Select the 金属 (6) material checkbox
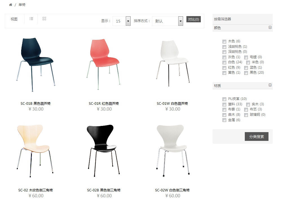Image resolution: width=284 pixels, height=201 pixels. point(224,120)
